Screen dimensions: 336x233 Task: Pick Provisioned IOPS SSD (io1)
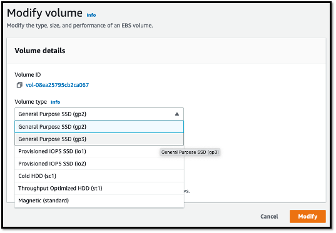point(99,152)
